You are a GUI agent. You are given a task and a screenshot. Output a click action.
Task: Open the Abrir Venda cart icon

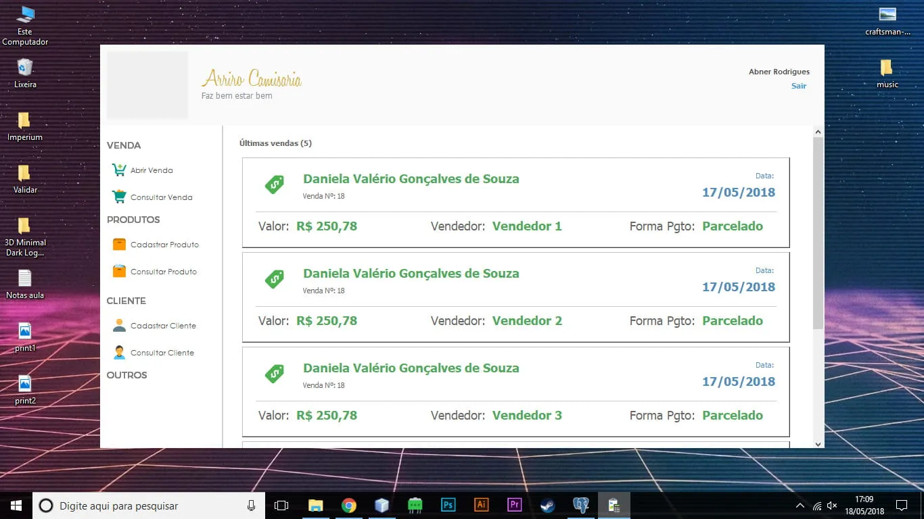119,170
